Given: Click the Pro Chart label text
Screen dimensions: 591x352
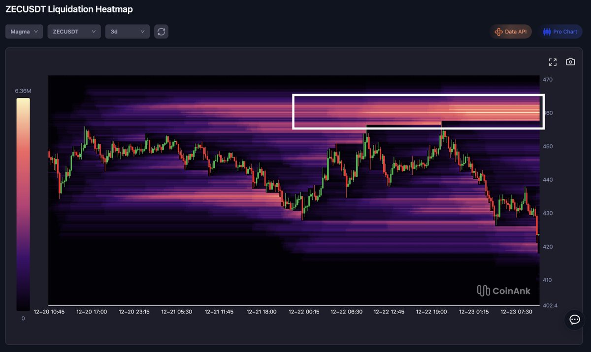Looking at the screenshot, I should (564, 31).
